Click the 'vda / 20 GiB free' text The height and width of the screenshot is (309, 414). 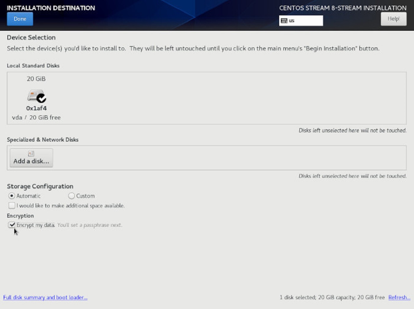click(36, 117)
